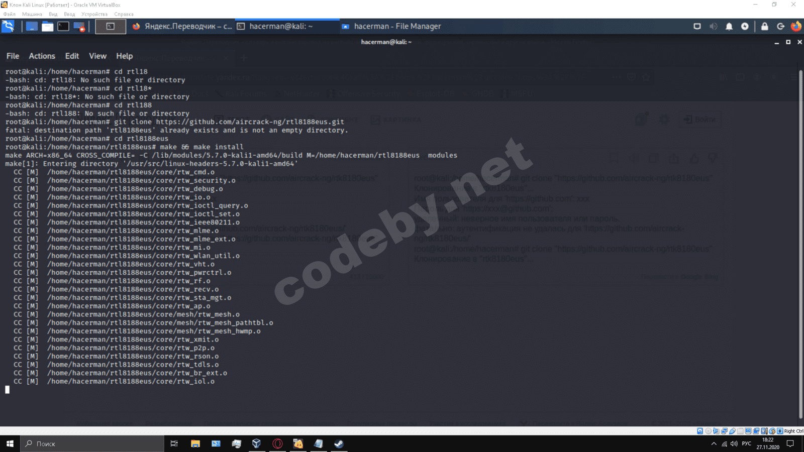Image resolution: width=804 pixels, height=452 pixels.
Task: Select the highlighted terminal workspace button
Action: coord(111,26)
